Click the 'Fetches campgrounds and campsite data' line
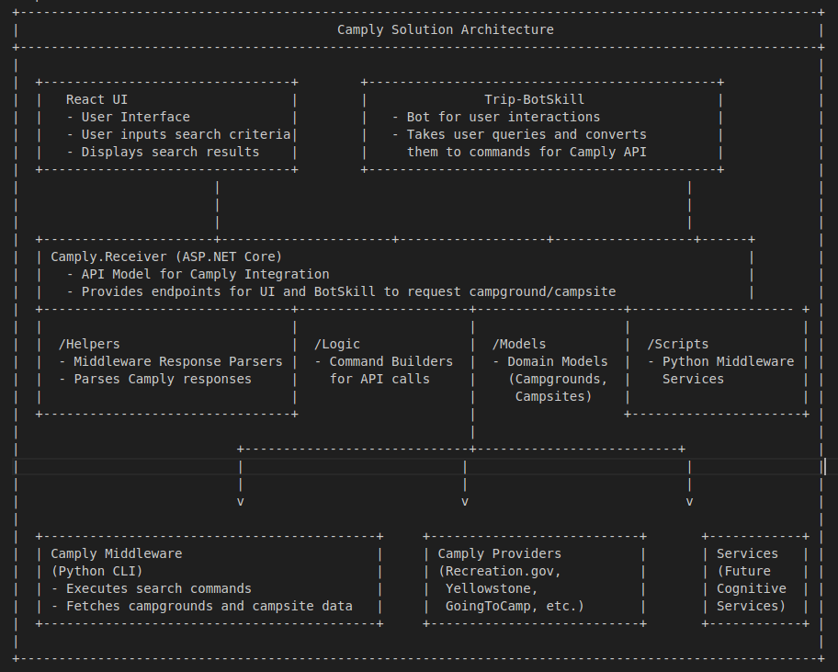Image resolution: width=838 pixels, height=672 pixels. coord(209,606)
